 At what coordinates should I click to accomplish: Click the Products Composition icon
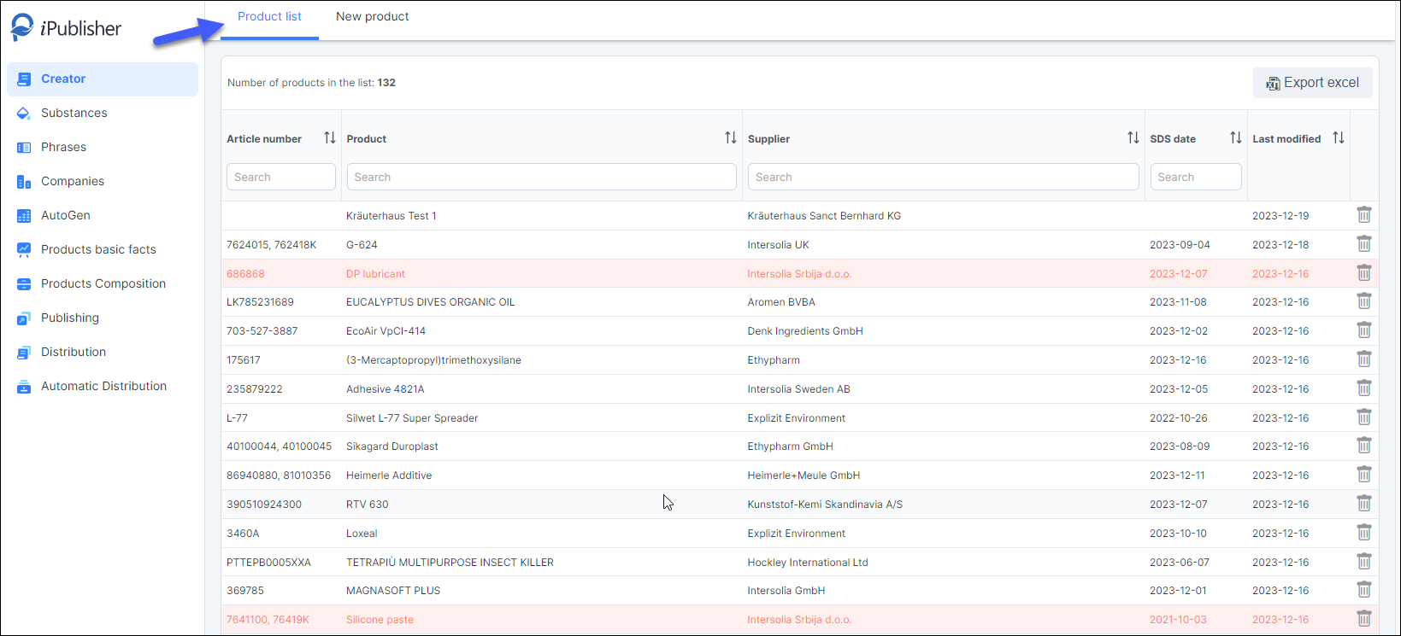[24, 283]
